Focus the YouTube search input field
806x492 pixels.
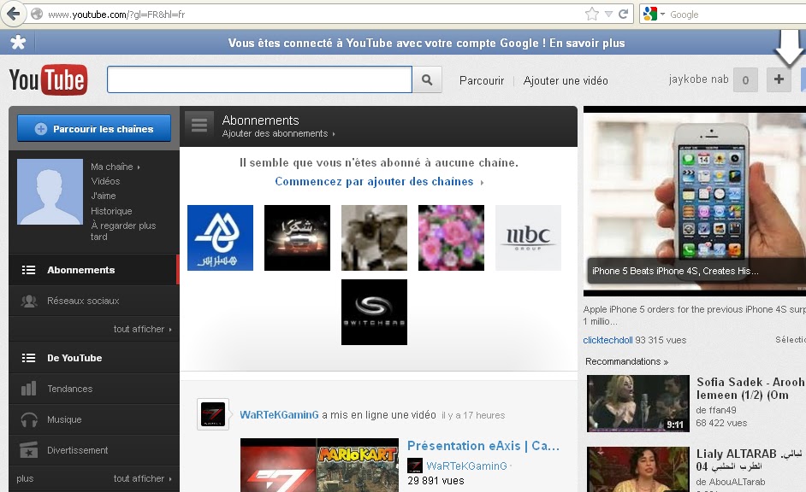259,79
